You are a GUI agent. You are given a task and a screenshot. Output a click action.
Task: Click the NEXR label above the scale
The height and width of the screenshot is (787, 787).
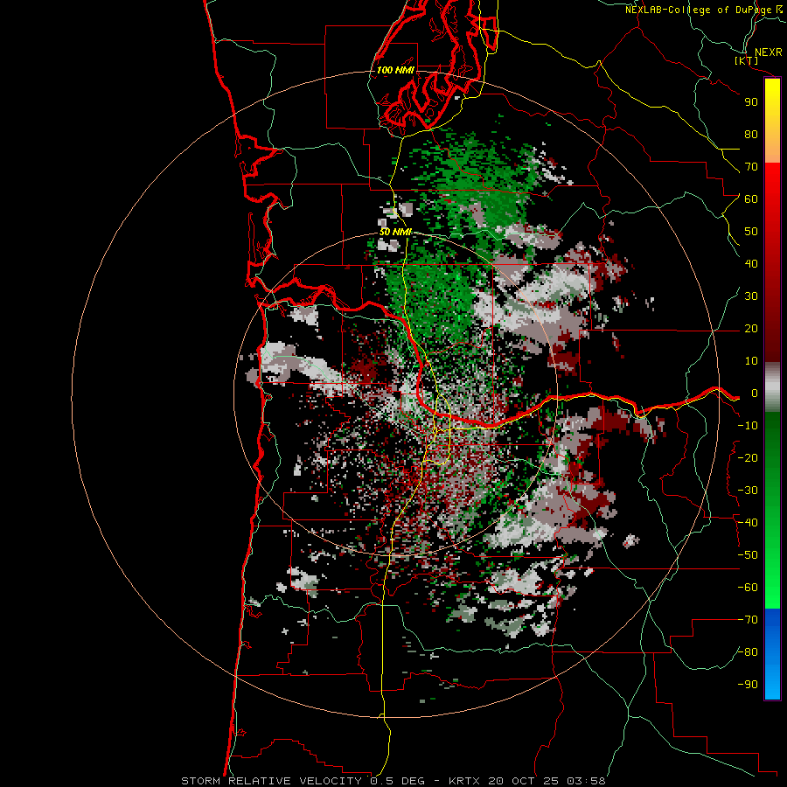(x=769, y=52)
